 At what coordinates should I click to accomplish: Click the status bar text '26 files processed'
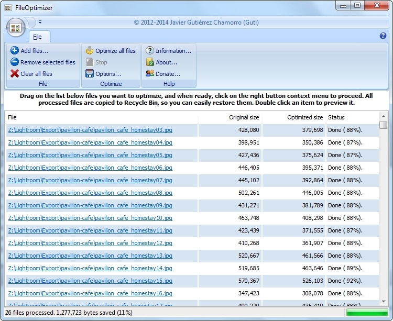pyautogui.click(x=29, y=313)
